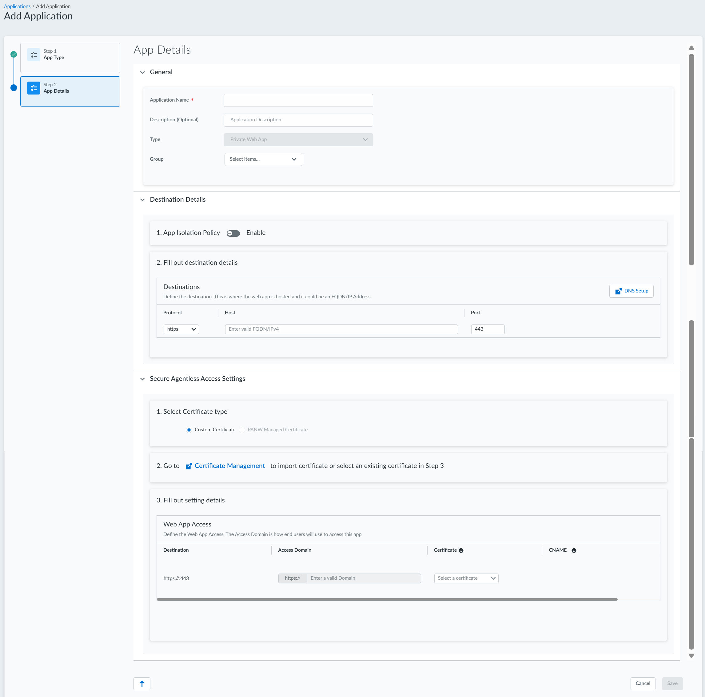705x697 pixels.
Task: Click the Destination column header
Action: coord(176,550)
